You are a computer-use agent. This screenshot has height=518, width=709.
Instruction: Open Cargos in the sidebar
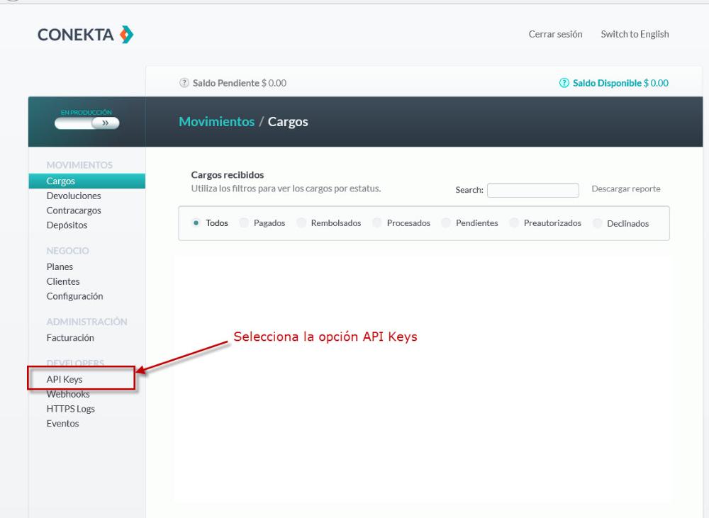coord(86,181)
